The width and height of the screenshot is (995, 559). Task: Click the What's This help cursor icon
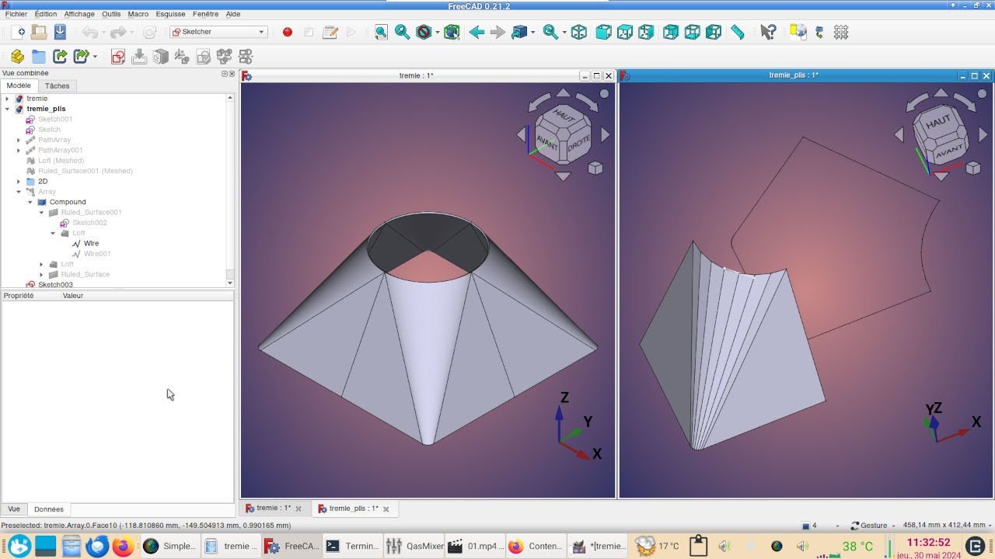tap(768, 32)
